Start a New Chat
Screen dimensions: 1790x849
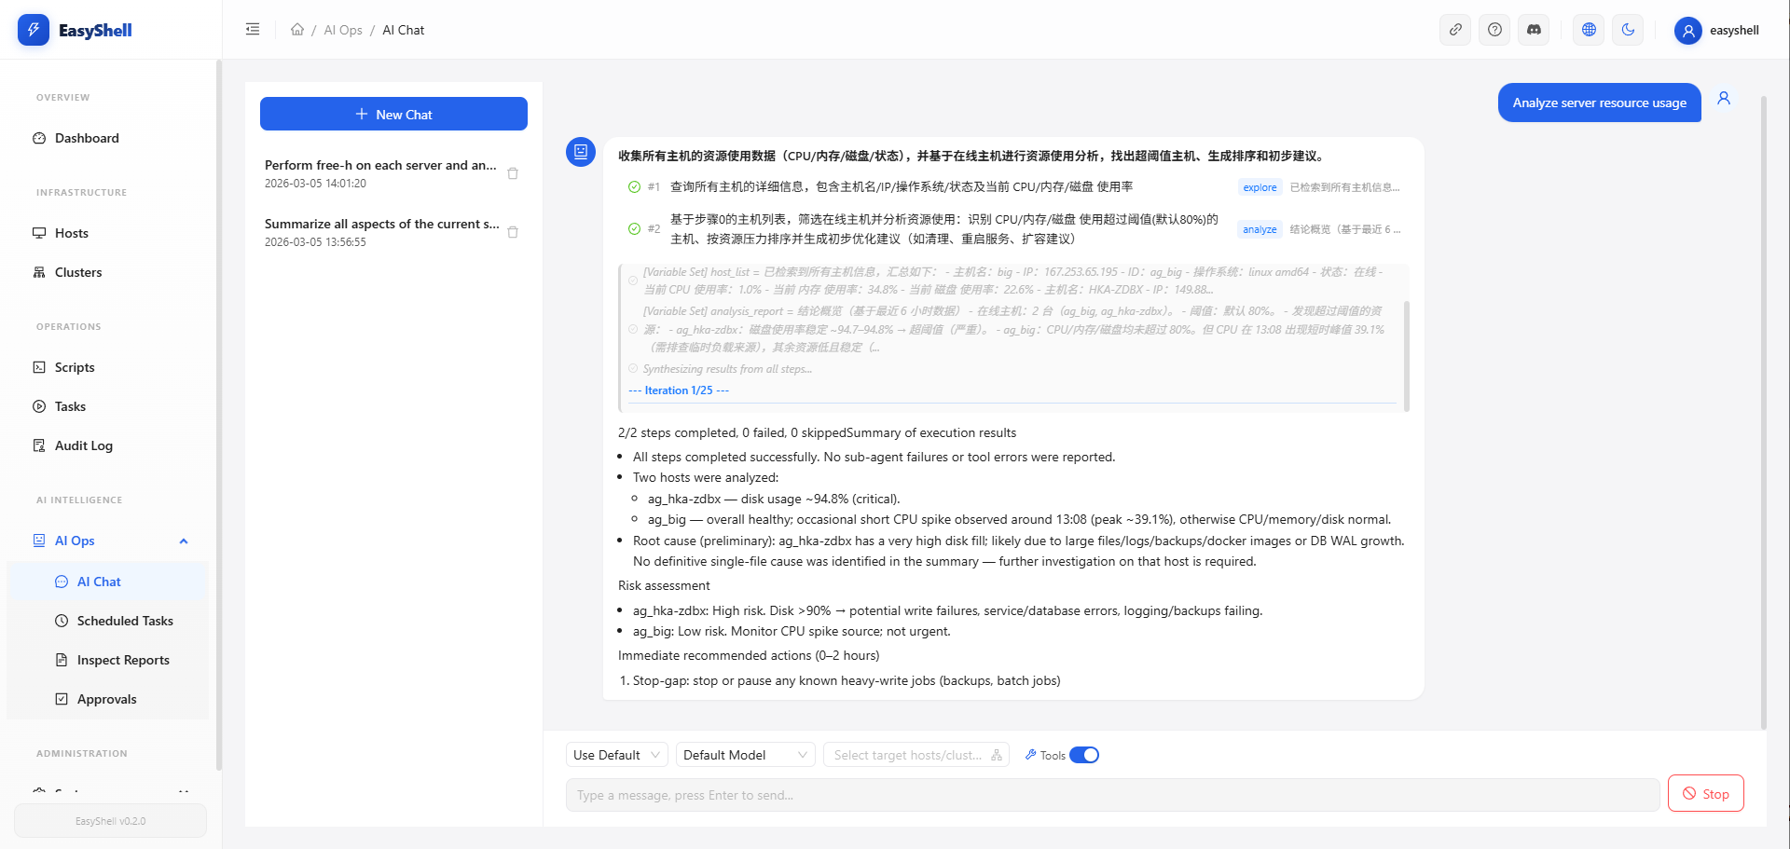(x=393, y=114)
